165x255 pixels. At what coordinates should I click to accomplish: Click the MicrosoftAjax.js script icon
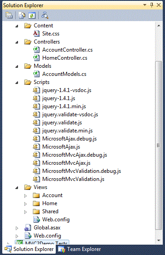pos(36,147)
